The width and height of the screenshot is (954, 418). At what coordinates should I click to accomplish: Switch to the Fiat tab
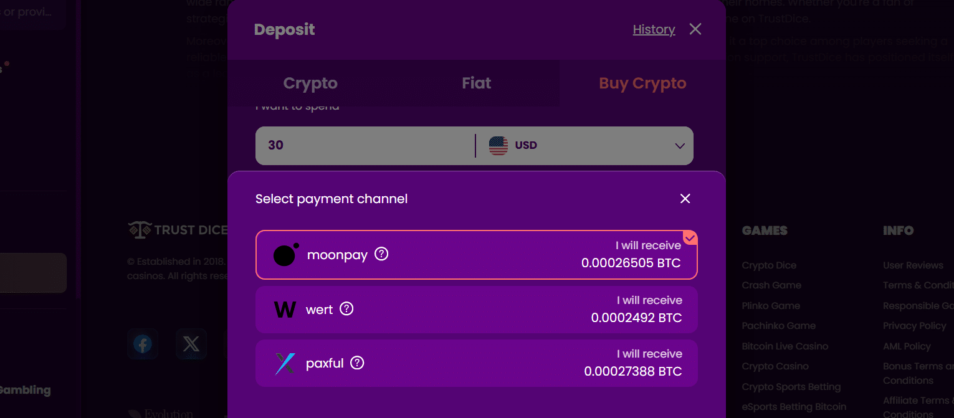click(476, 82)
